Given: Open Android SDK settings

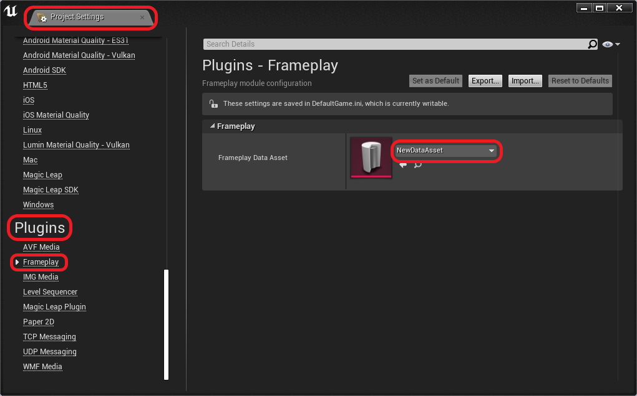Looking at the screenshot, I should pos(44,70).
